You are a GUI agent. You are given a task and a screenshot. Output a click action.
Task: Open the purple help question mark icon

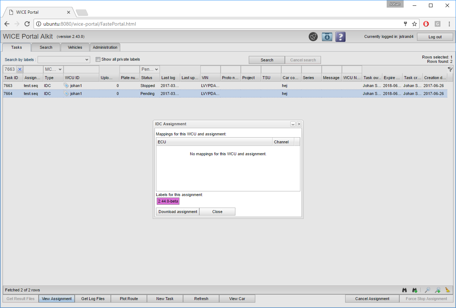click(x=340, y=37)
